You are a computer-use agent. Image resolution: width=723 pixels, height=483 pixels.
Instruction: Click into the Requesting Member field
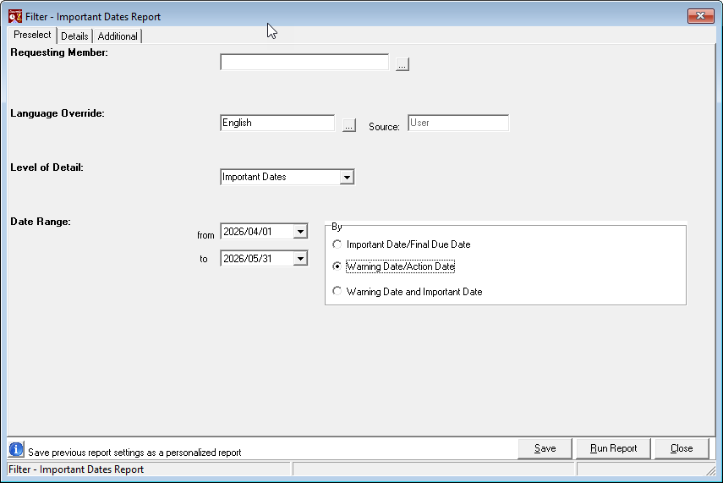304,63
